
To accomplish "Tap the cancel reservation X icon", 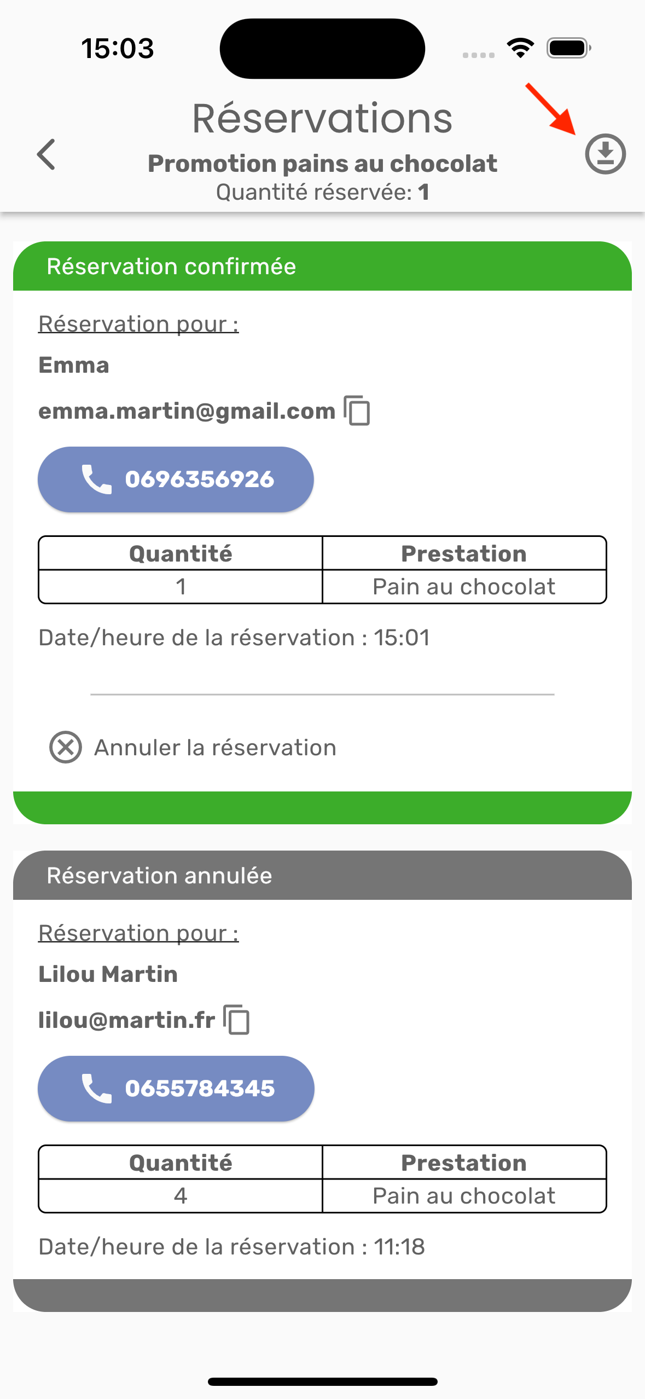I will (66, 747).
